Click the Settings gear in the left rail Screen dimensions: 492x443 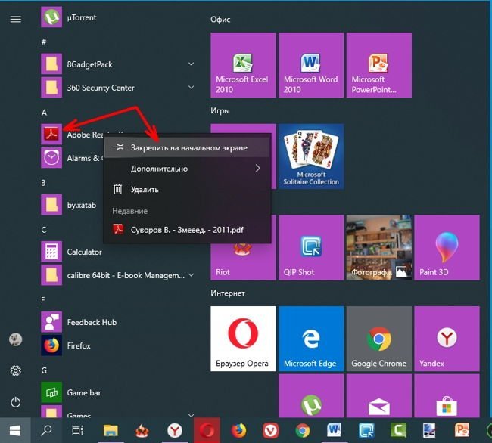pyautogui.click(x=16, y=370)
